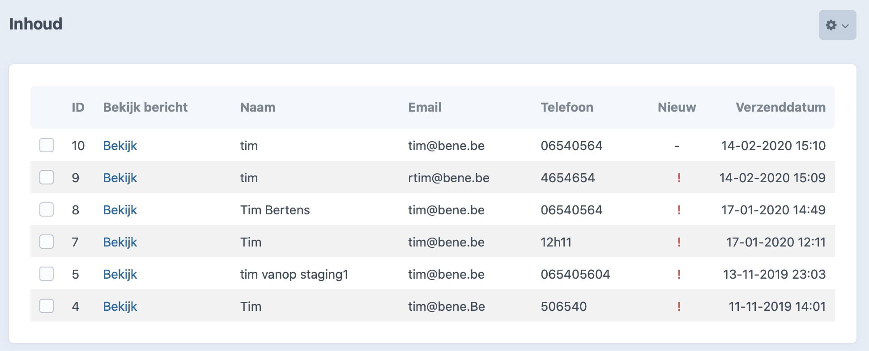
Task: Open Bekijk link for message 10
Action: pos(120,146)
